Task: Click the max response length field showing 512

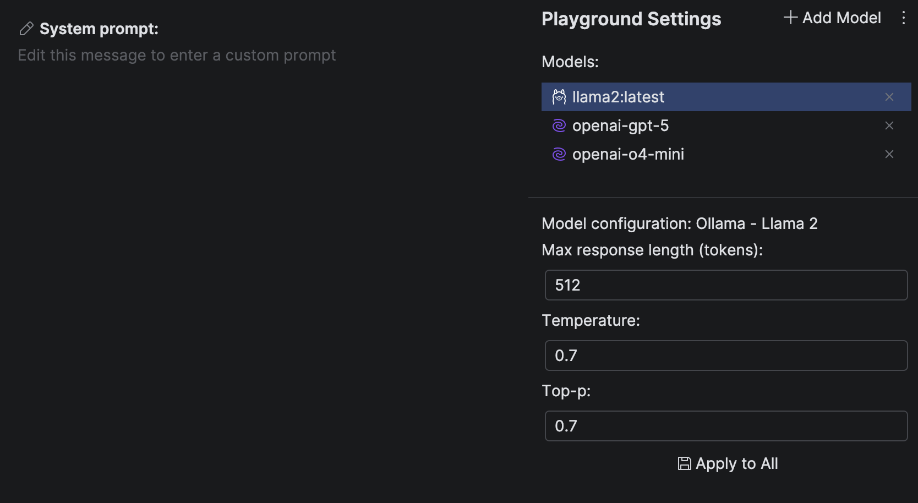Action: tap(725, 285)
